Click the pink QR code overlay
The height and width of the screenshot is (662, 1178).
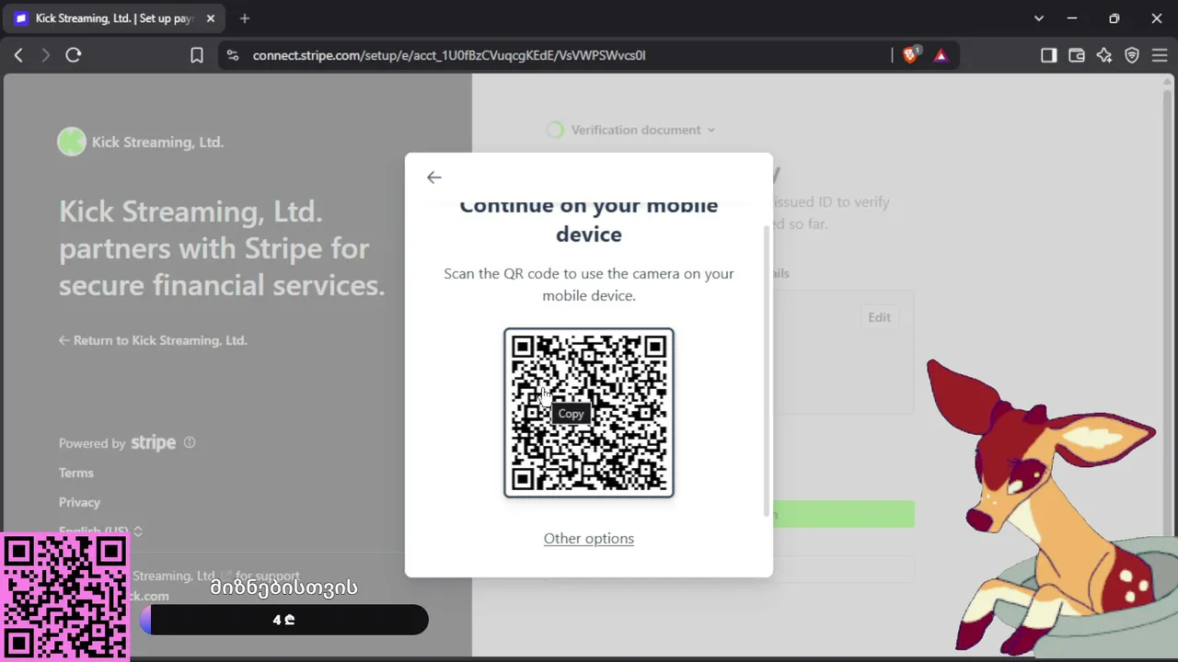pyautogui.click(x=64, y=598)
